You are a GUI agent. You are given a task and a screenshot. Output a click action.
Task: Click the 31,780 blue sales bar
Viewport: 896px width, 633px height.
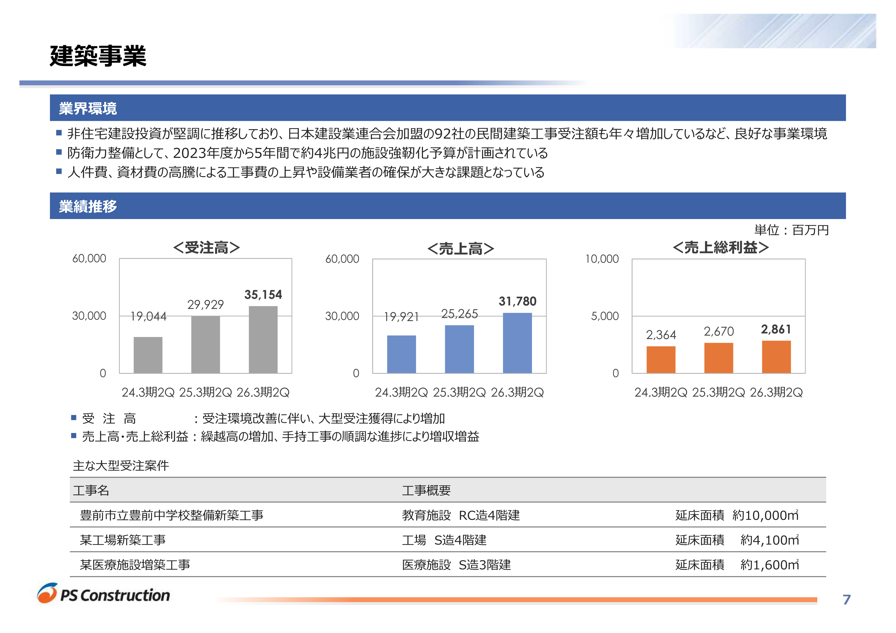click(517, 343)
